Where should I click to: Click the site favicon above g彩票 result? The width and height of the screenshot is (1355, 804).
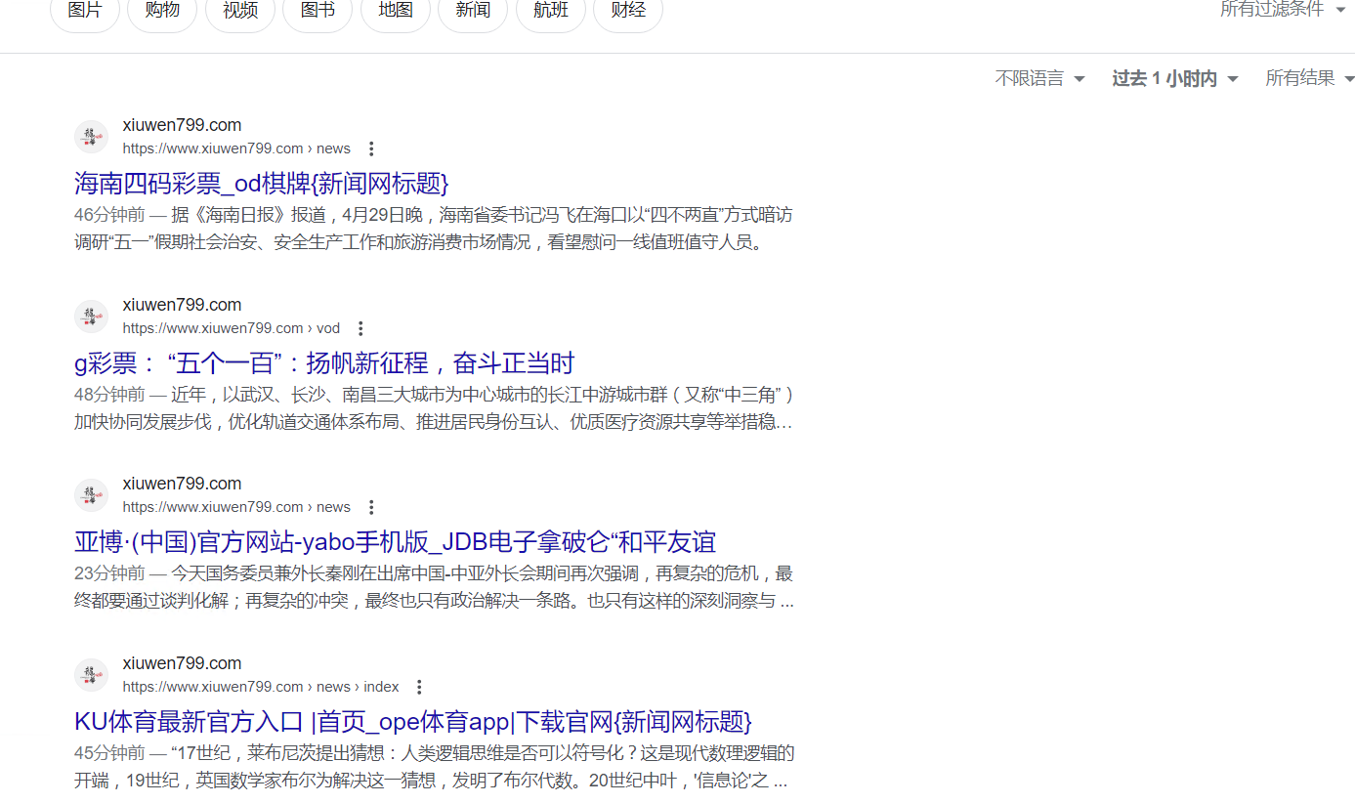point(92,316)
